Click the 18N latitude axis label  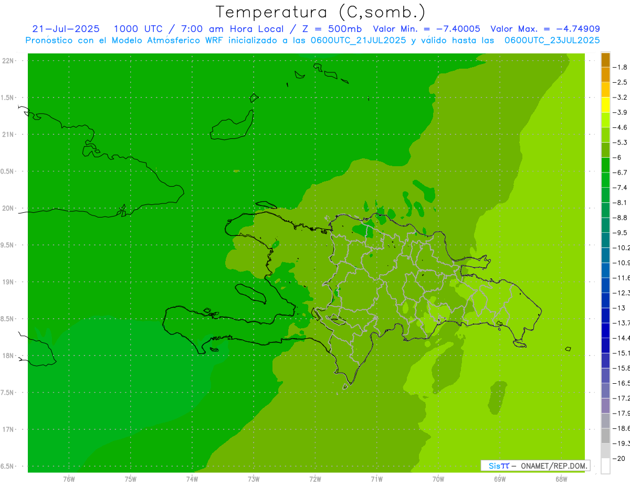click(8, 355)
